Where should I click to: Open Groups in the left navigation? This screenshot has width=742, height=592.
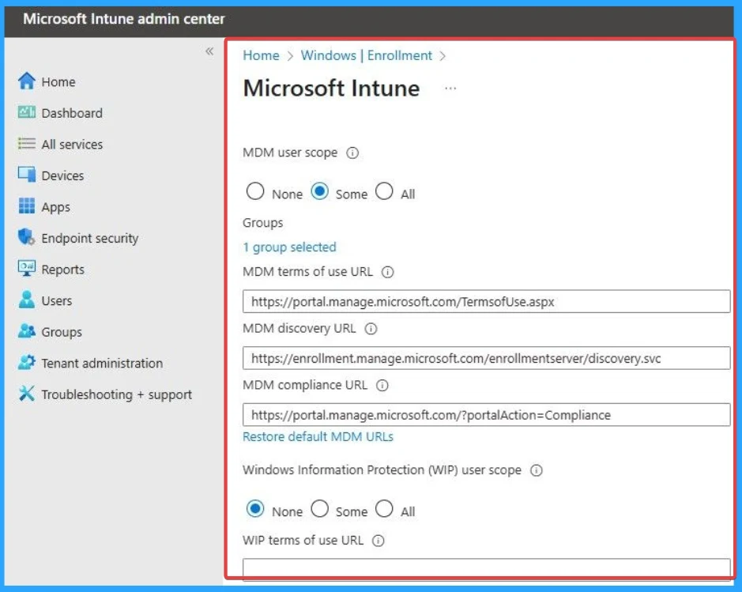(62, 332)
